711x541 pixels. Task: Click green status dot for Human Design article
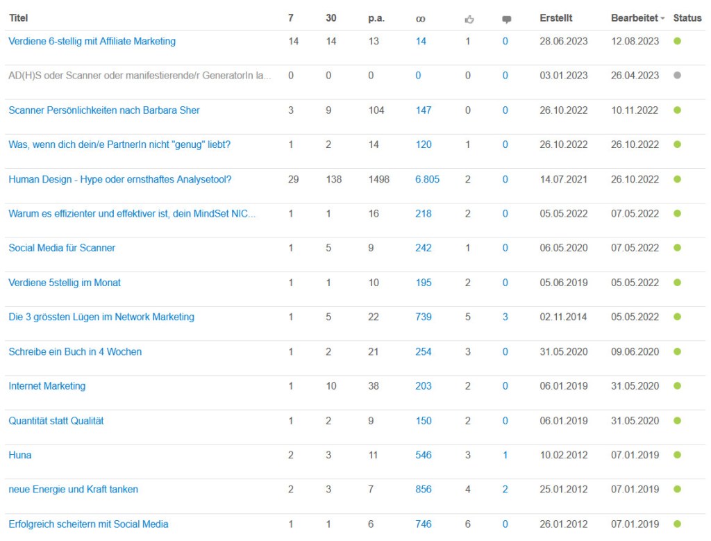point(677,179)
